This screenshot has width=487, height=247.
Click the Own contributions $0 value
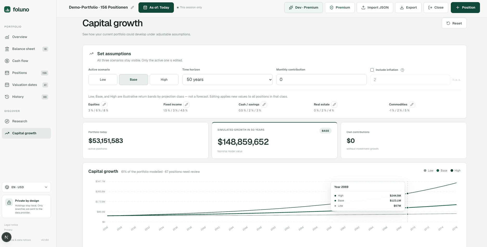351,141
